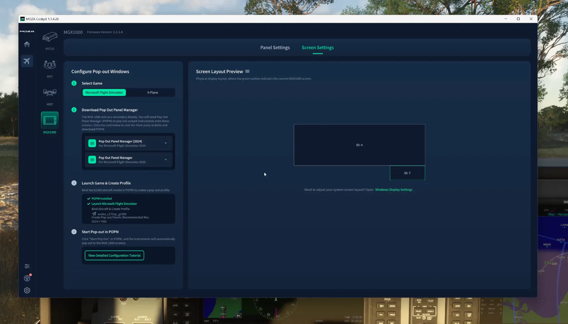Viewport: 568px width, 324px height.
Task: Click the crossed aircraft icon on simulator inset map
Action: [x=238, y=316]
